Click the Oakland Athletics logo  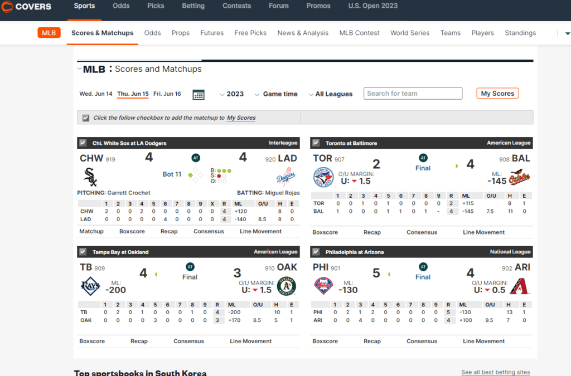tap(287, 286)
